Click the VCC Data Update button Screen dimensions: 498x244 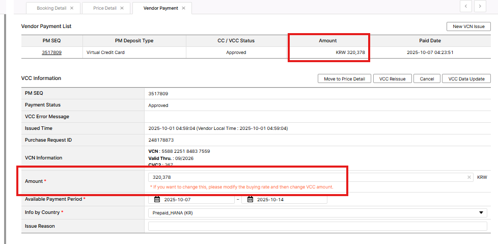pos(466,79)
